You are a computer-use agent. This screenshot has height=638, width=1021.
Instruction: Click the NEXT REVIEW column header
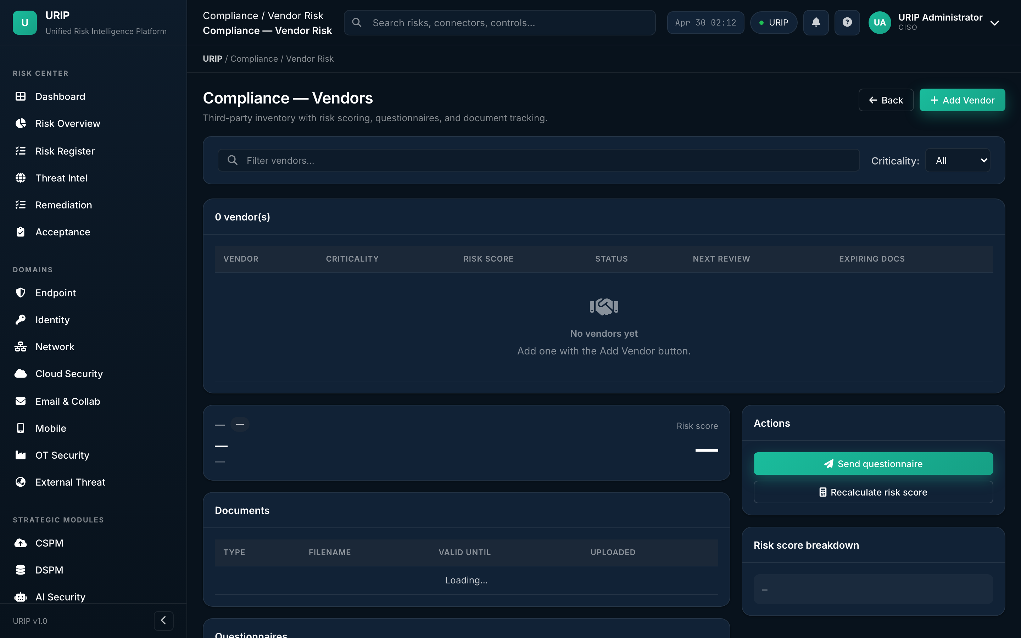pos(721,259)
